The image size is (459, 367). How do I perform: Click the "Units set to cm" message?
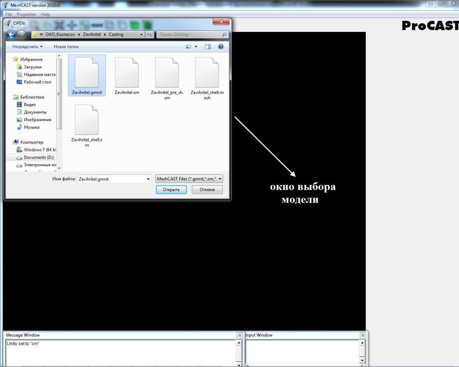(23, 344)
